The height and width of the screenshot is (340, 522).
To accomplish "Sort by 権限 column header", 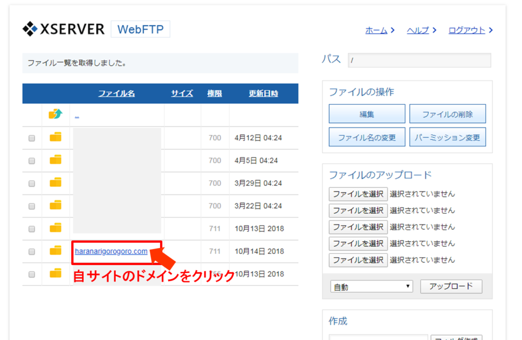I will 215,93.
